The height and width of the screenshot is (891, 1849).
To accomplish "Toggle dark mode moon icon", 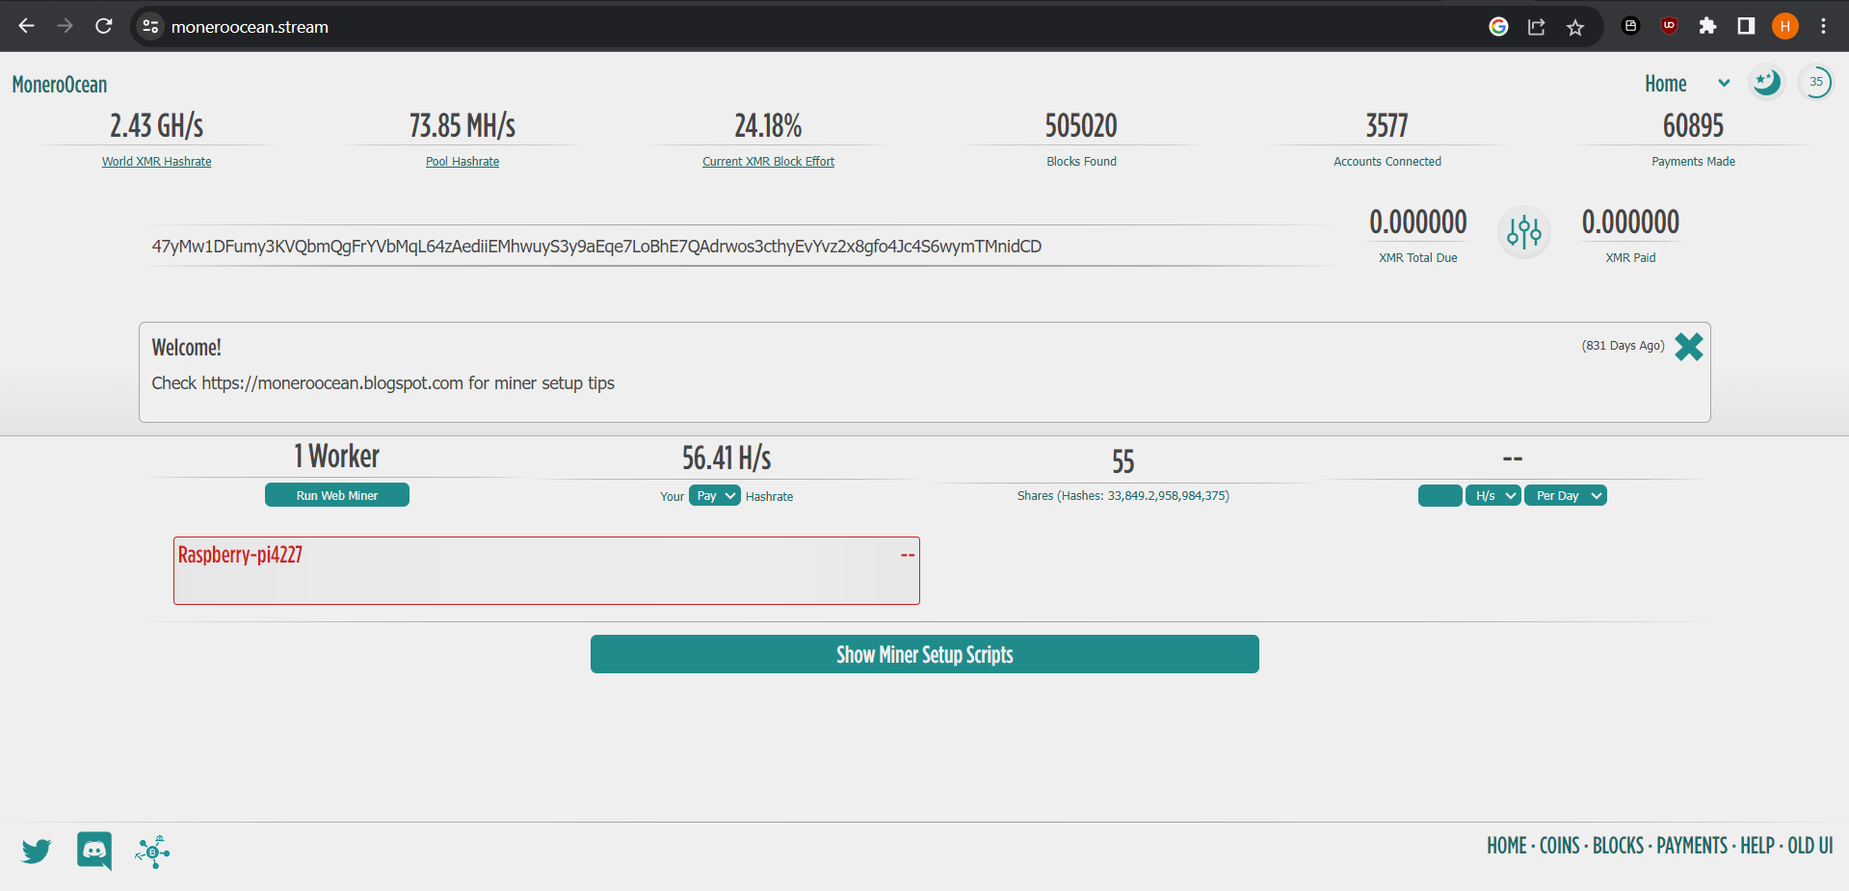I will coord(1766,82).
